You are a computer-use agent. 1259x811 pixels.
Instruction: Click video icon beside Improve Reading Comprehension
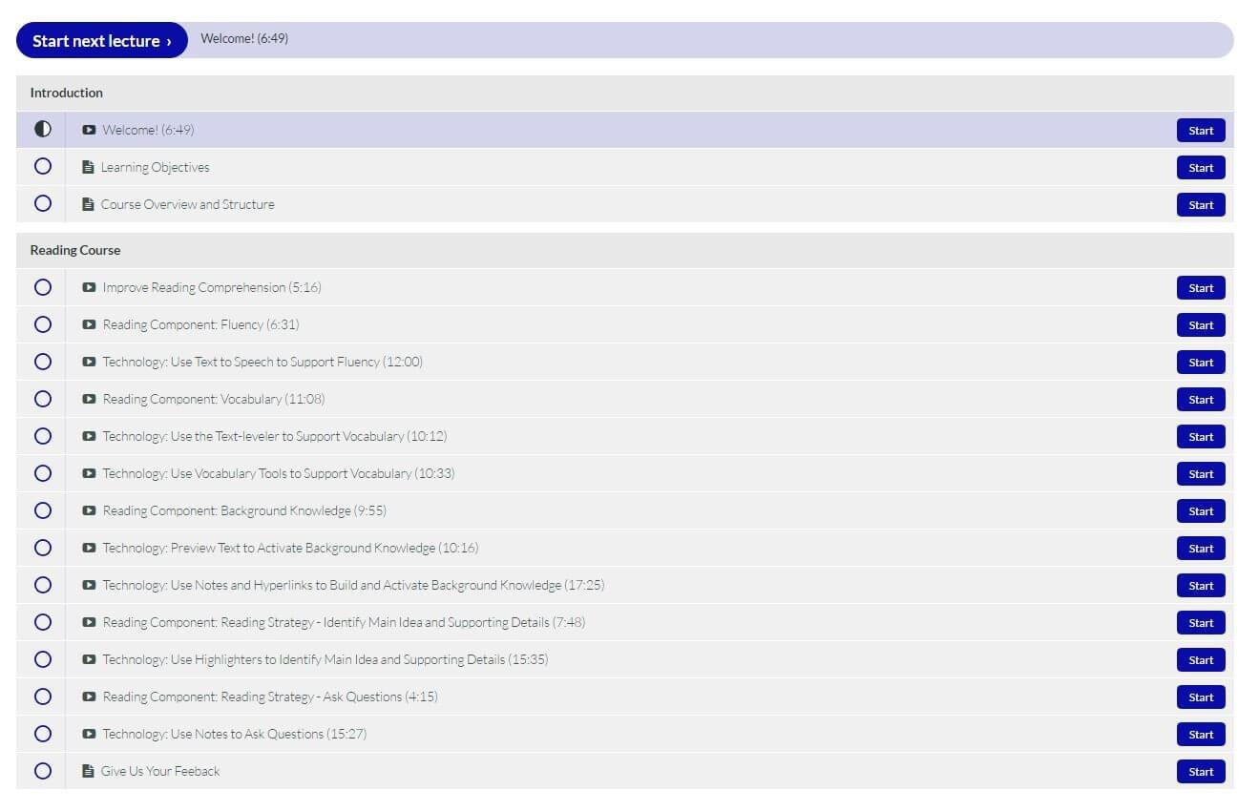[89, 287]
